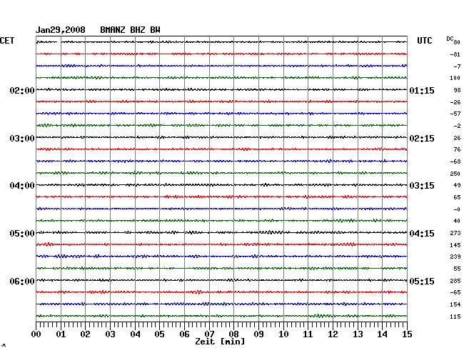
Task: Click the DC value "154"
Action: [455, 304]
